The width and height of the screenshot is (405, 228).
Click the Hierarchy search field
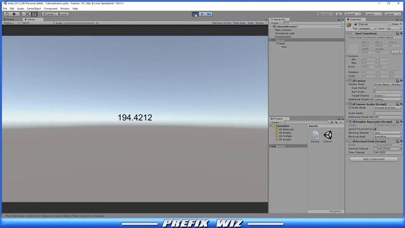[313, 23]
